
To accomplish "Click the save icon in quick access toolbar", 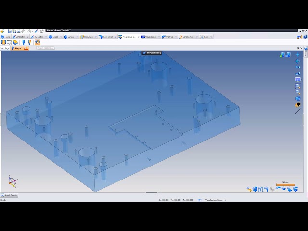I will (x=9, y=31).
